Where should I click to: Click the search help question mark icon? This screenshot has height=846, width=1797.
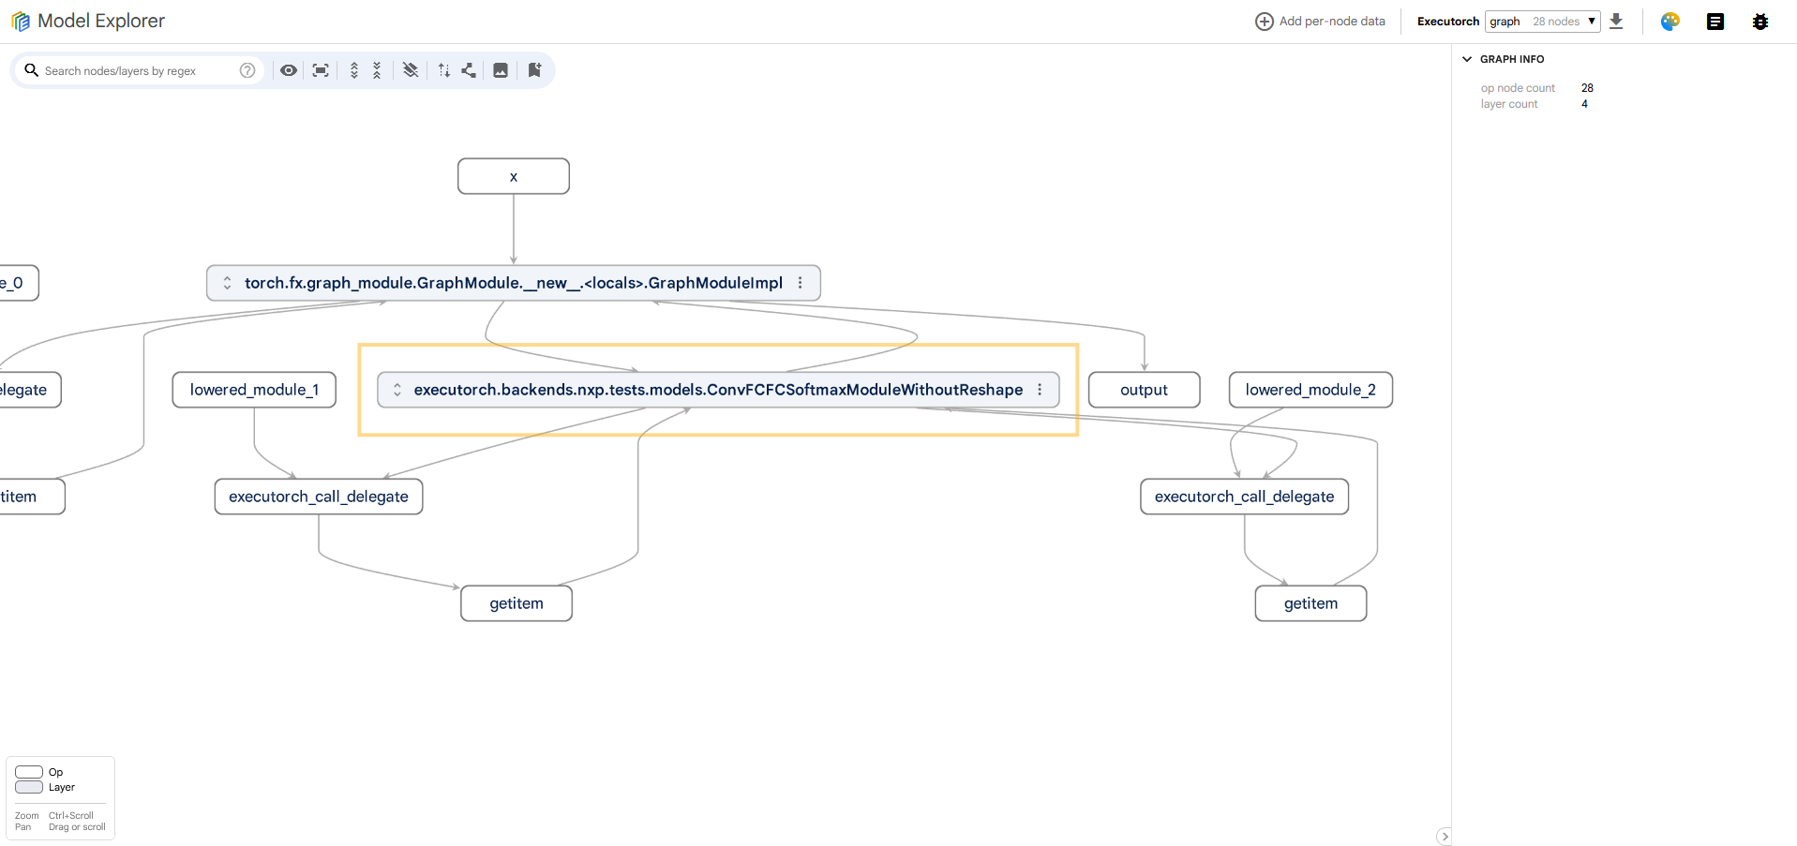pyautogui.click(x=247, y=70)
